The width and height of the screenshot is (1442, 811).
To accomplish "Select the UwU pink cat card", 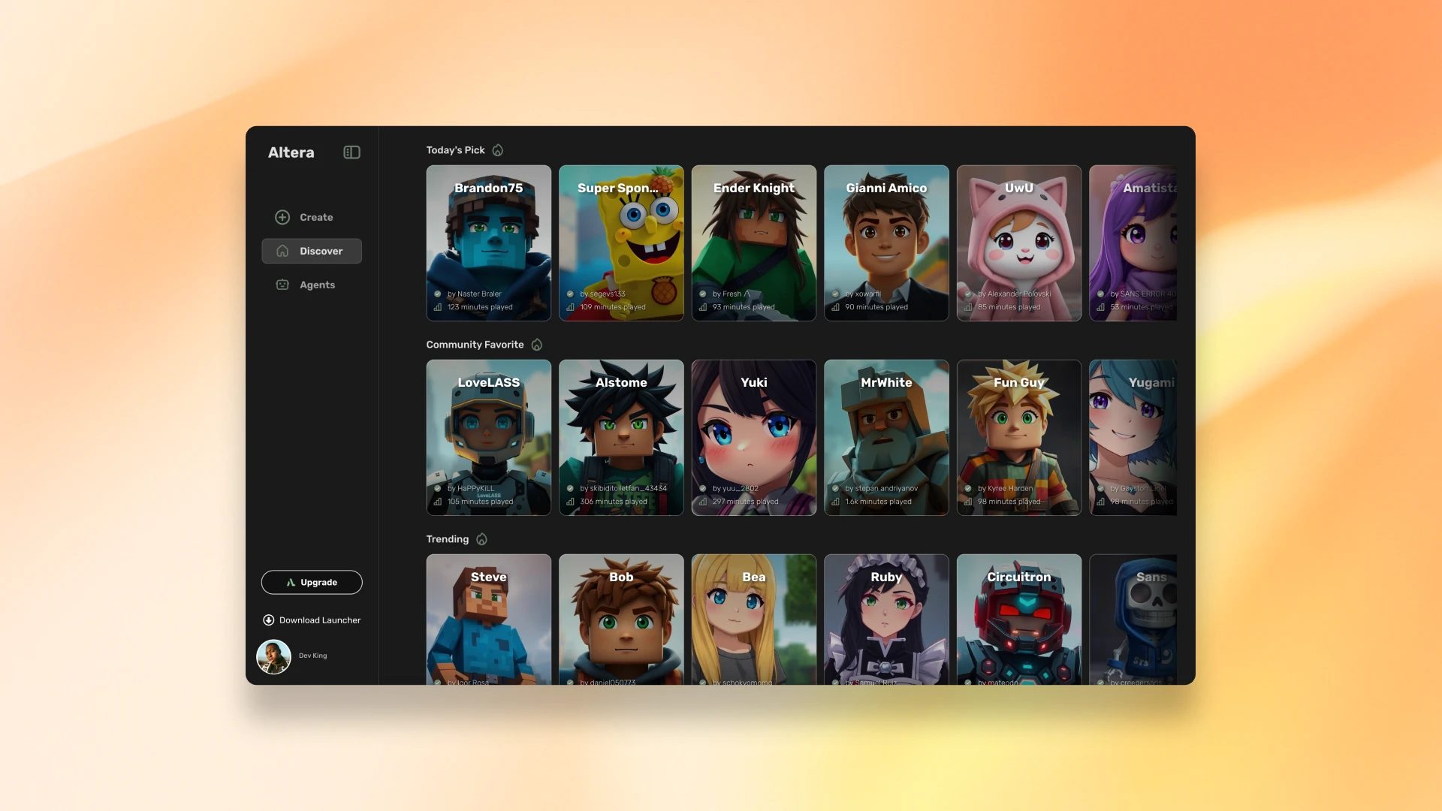I will 1018,243.
